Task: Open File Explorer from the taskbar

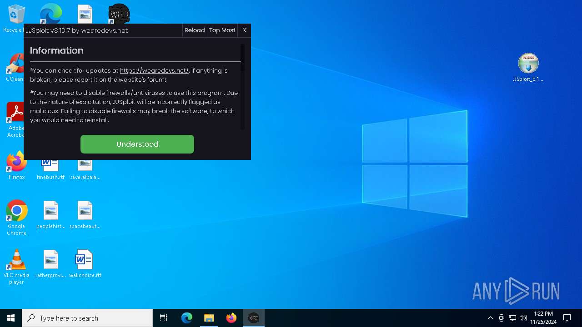Action: tap(209, 318)
